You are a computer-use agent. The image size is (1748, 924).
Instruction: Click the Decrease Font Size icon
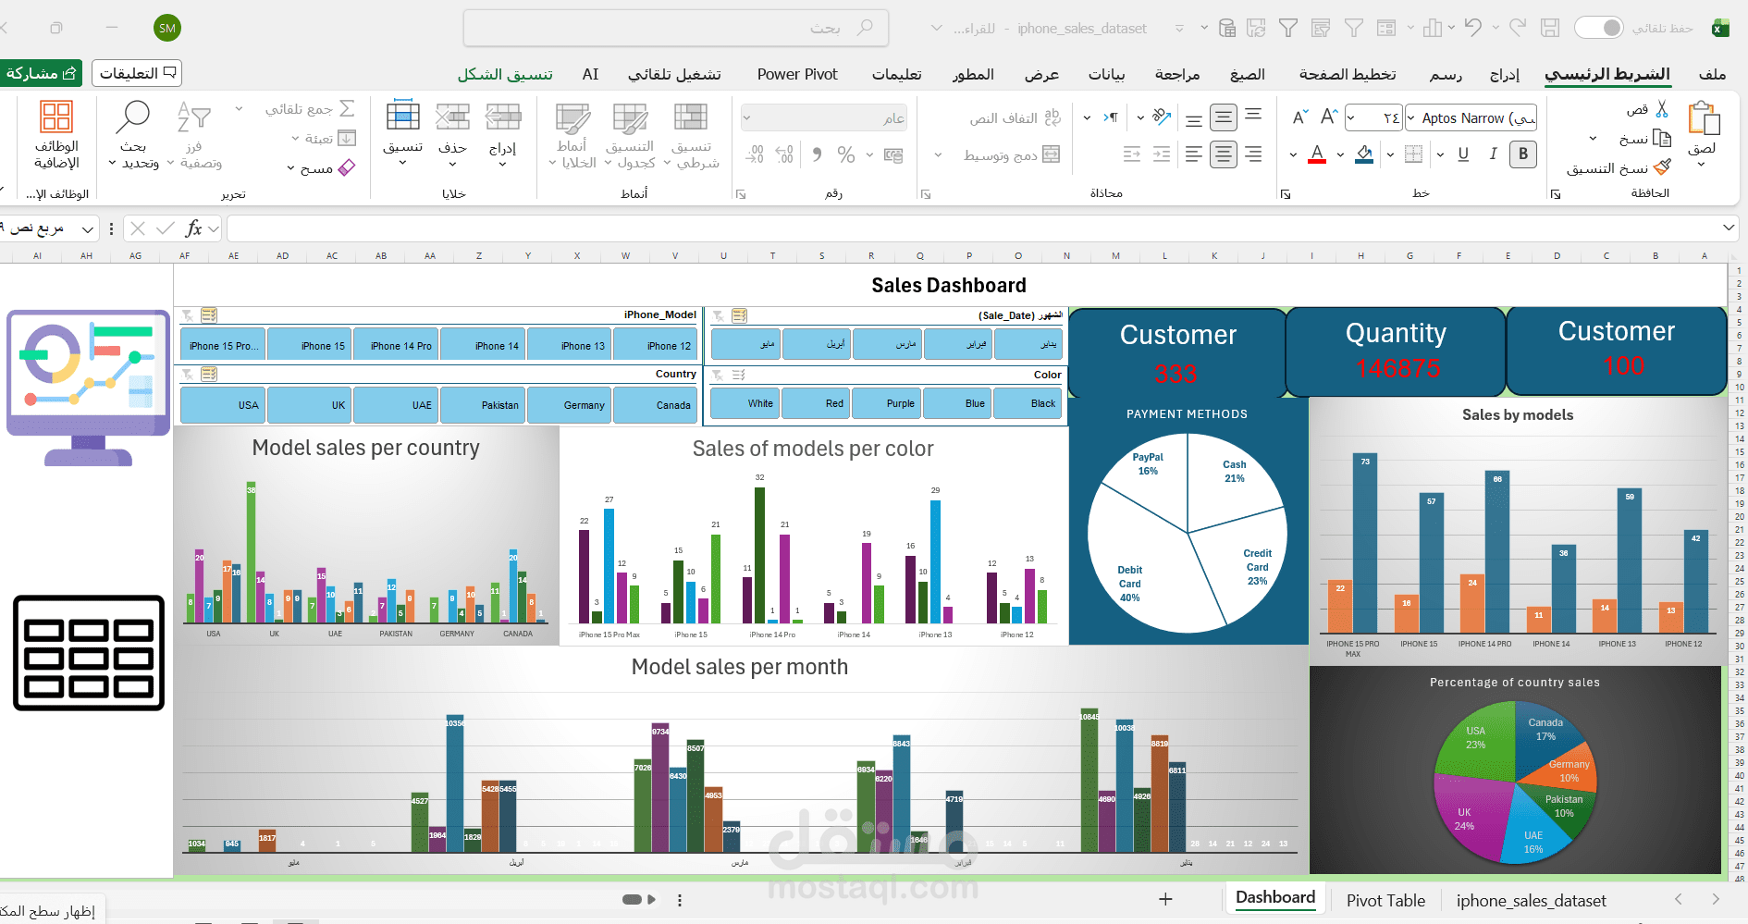1299,117
